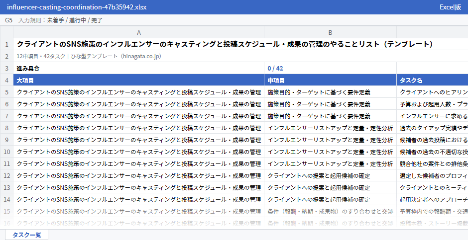Select クライアントへの提案と起用候補の確定 in row 14
This screenshot has width=468, height=240.
331,199
